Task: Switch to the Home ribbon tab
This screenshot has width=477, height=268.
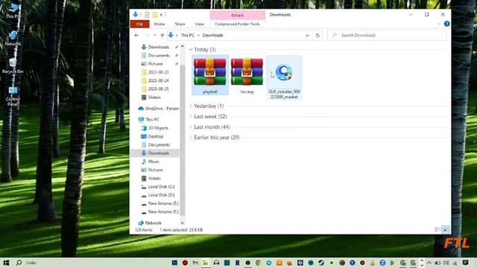Action: (x=159, y=24)
